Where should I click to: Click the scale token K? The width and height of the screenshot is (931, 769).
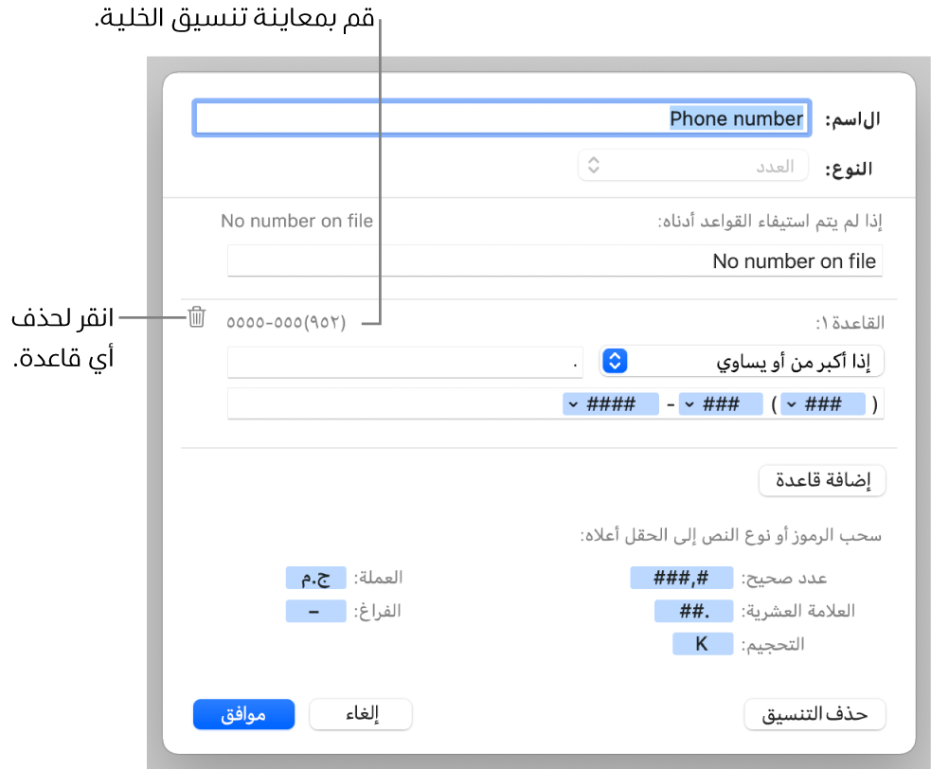[x=703, y=644]
